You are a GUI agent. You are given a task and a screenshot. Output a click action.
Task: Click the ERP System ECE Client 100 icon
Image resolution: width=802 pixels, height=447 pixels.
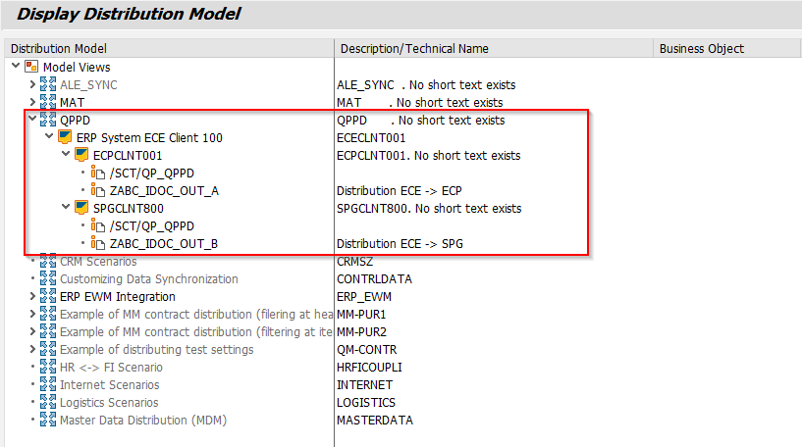point(65,137)
